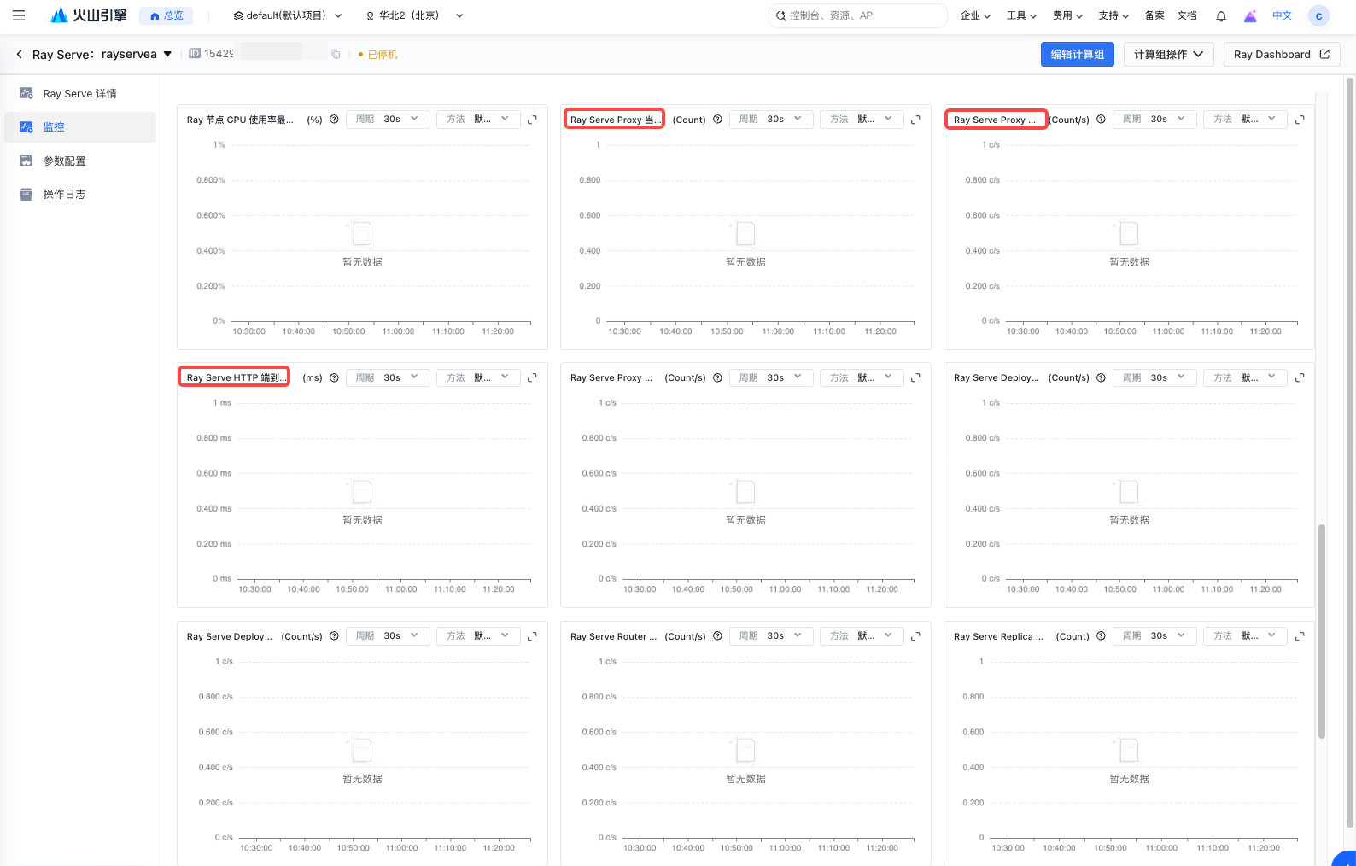Show help for the Ray Serve Router chart

pyautogui.click(x=717, y=636)
